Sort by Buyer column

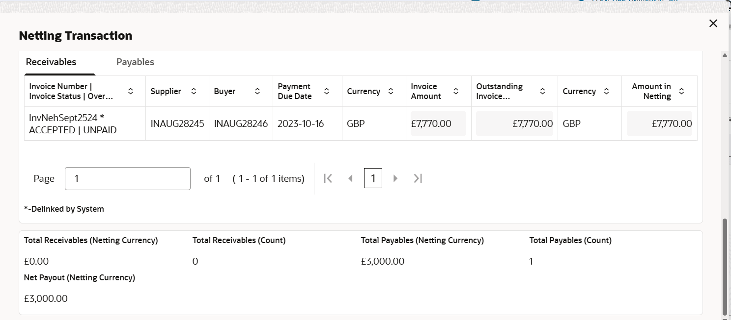point(257,91)
